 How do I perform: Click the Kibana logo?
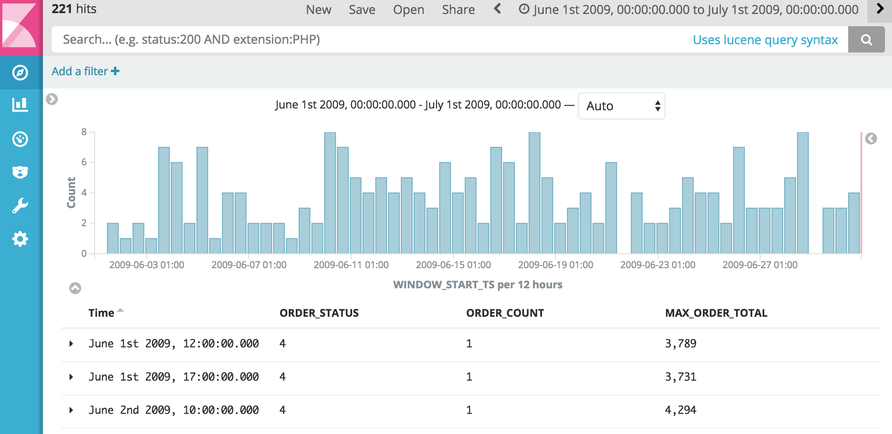[20, 26]
